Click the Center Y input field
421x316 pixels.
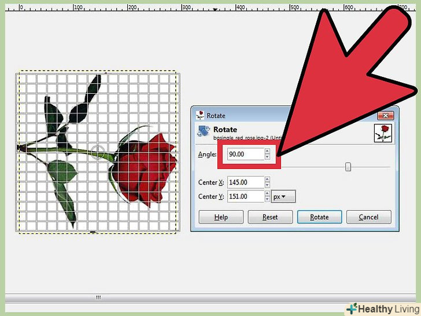[x=245, y=197]
